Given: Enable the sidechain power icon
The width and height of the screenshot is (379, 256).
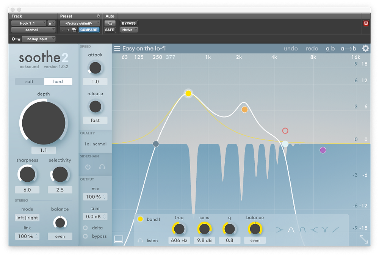Looking at the screenshot, I should click(88, 167).
